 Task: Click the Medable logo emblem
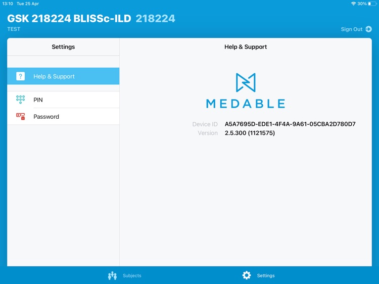[246, 82]
